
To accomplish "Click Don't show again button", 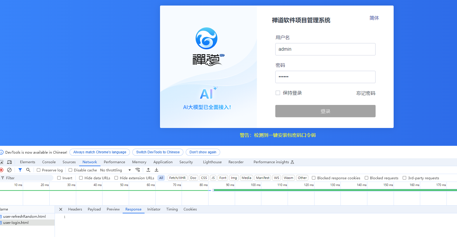I will 203,152.
